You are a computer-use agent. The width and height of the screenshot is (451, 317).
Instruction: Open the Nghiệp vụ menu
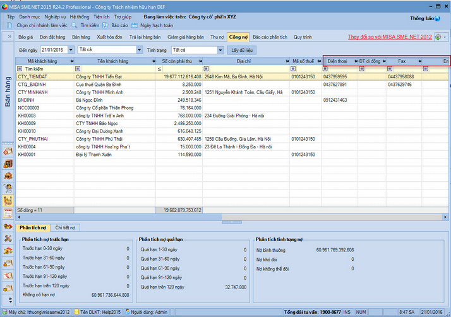pos(55,16)
